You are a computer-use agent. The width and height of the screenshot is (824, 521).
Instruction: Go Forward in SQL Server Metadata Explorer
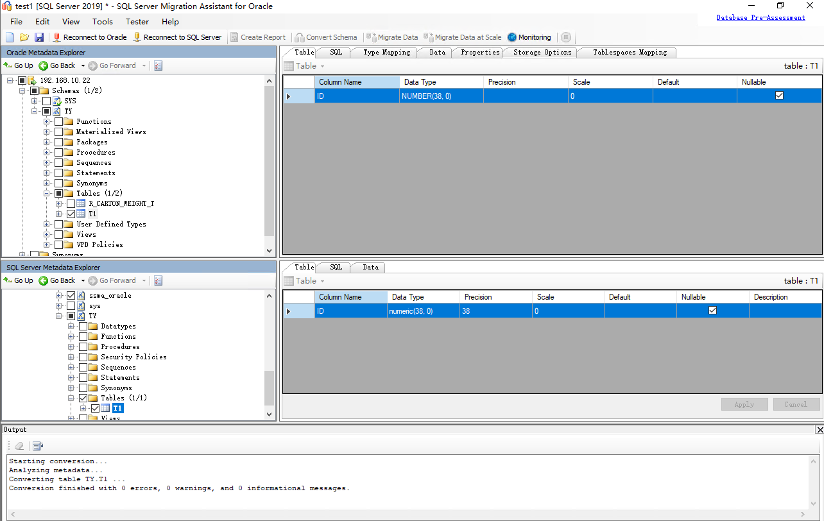pos(112,280)
